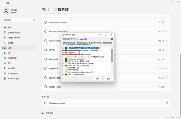The image size is (181, 119).
Task: Expand the SMB 1.0/CIFS tree node
Action: tap(64, 65)
